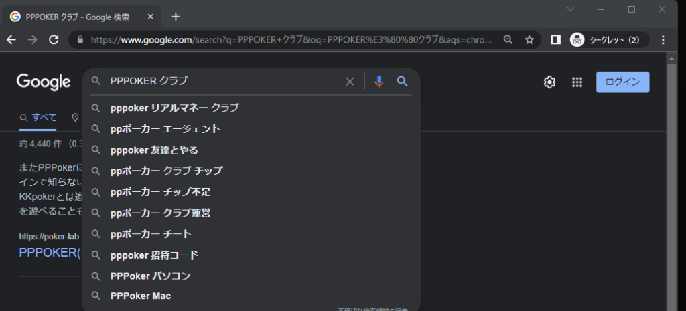The width and height of the screenshot is (686, 311).
Task: Open Google settings gear icon
Action: 549,82
